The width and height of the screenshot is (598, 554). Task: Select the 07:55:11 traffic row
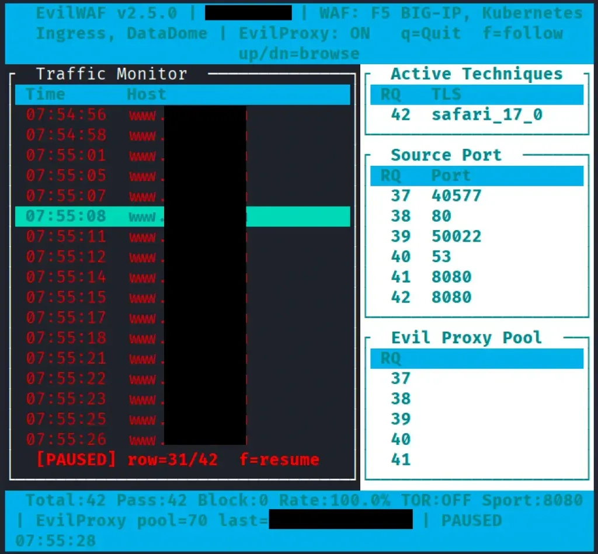click(182, 236)
